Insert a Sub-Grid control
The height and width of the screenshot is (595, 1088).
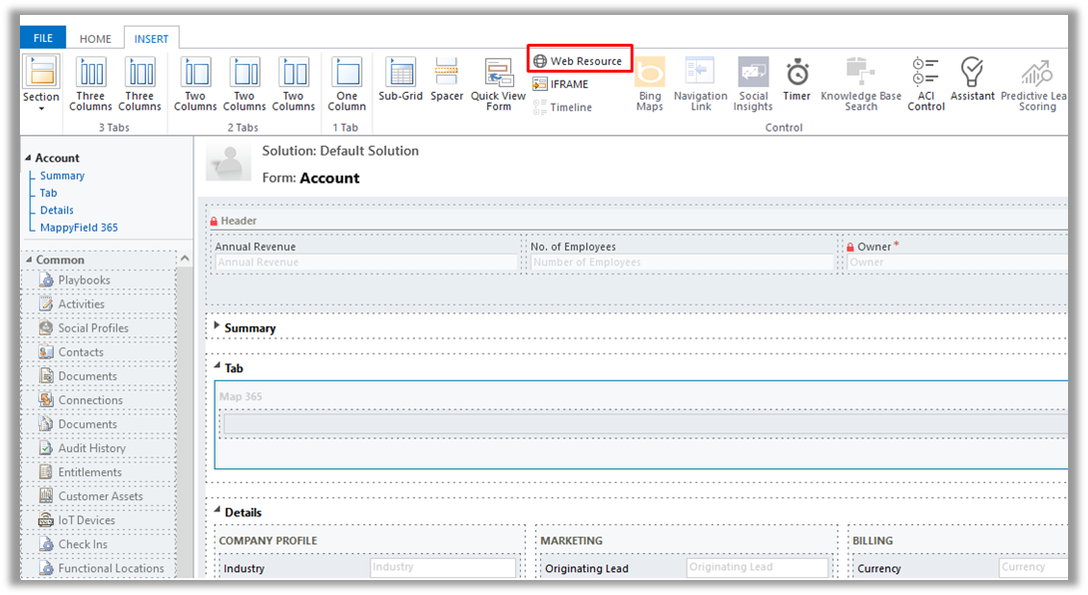400,80
